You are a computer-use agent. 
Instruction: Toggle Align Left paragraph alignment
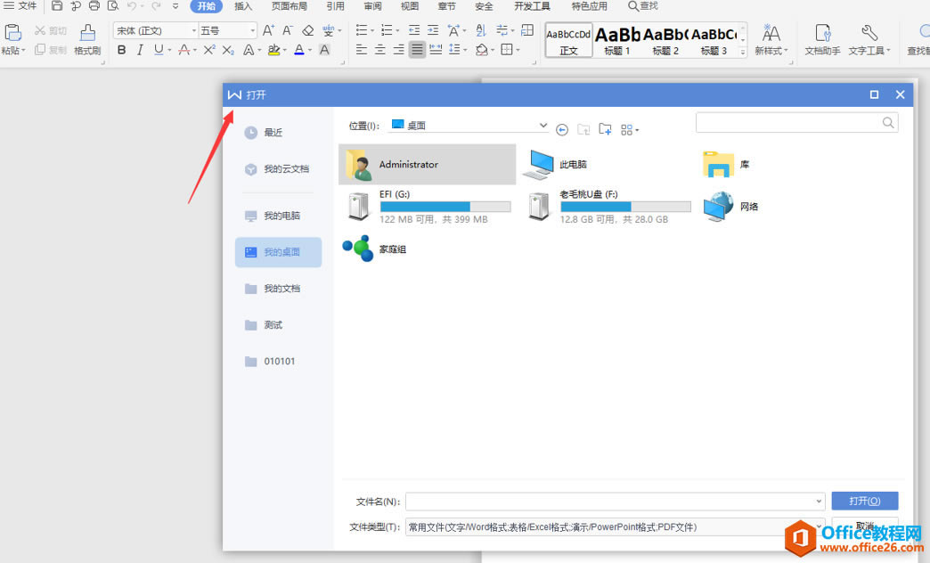(361, 50)
